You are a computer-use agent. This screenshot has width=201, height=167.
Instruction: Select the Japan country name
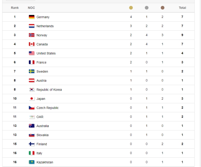click(41, 99)
